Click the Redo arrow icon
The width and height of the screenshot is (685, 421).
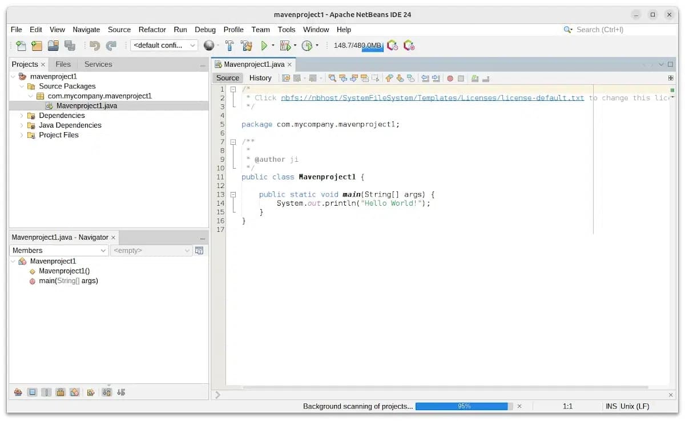pos(111,46)
